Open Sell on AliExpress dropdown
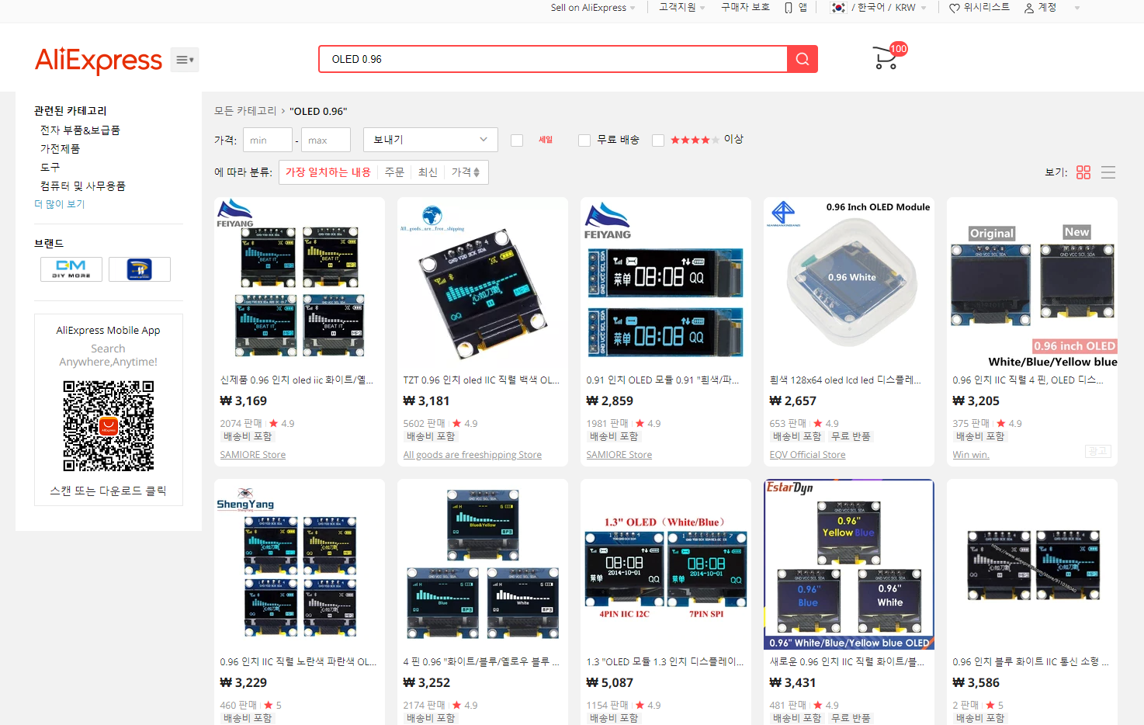Screen dimensions: 1144x725 [593, 8]
